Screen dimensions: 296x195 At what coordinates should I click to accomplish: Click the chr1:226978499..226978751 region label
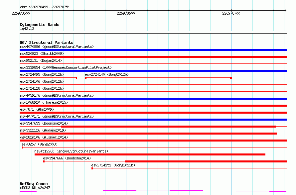45,7
